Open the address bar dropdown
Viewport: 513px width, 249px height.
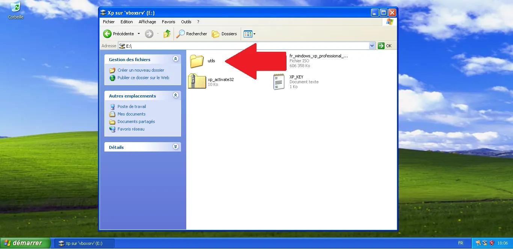371,45
